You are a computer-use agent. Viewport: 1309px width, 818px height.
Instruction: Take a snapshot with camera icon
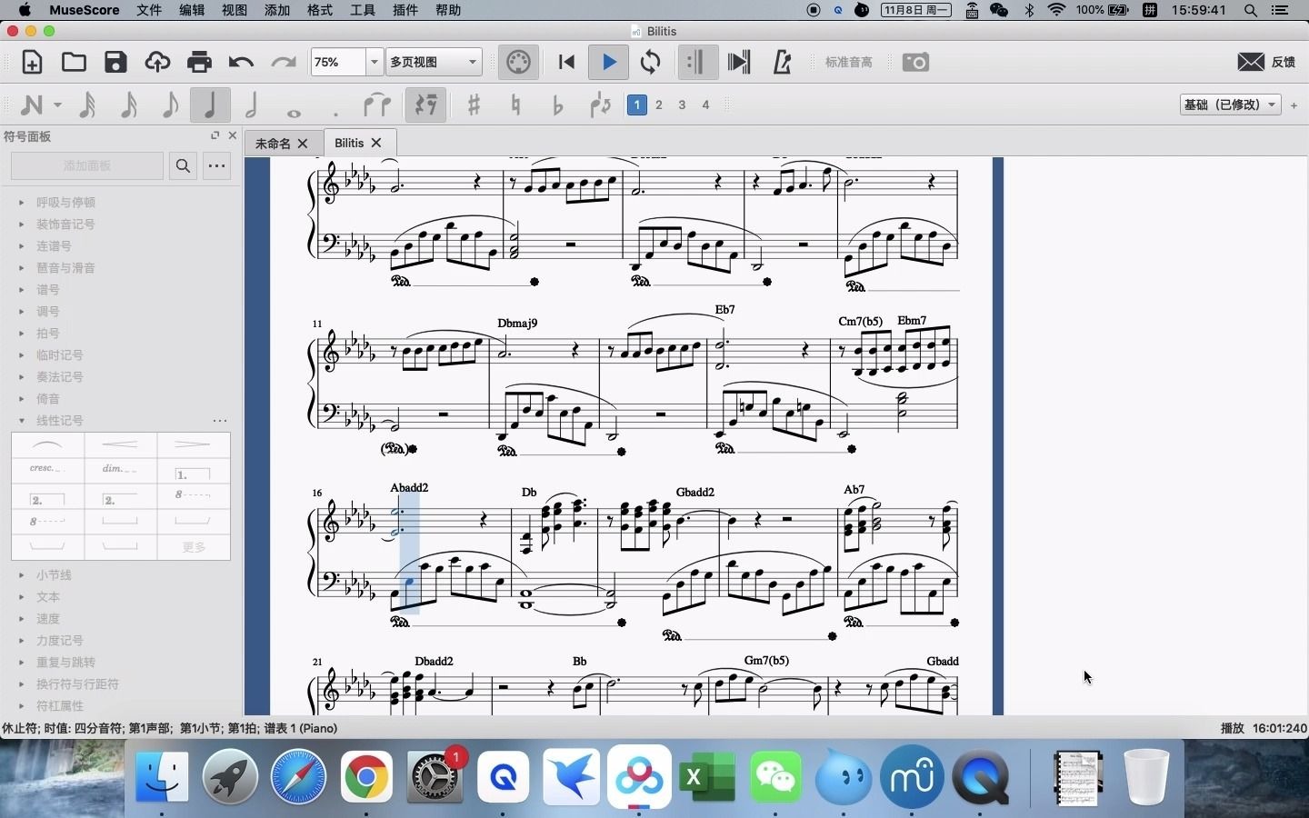tap(915, 62)
